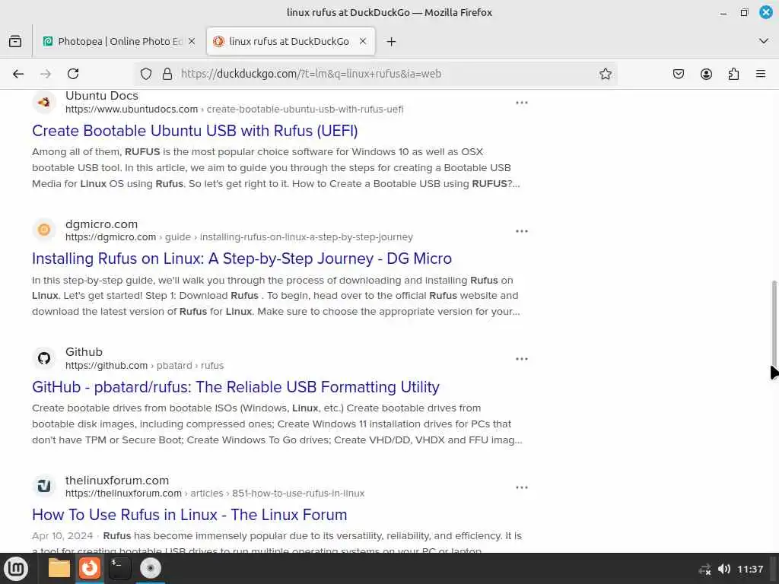
Task: Open Firefox View recent browsing
Action: click(x=15, y=41)
